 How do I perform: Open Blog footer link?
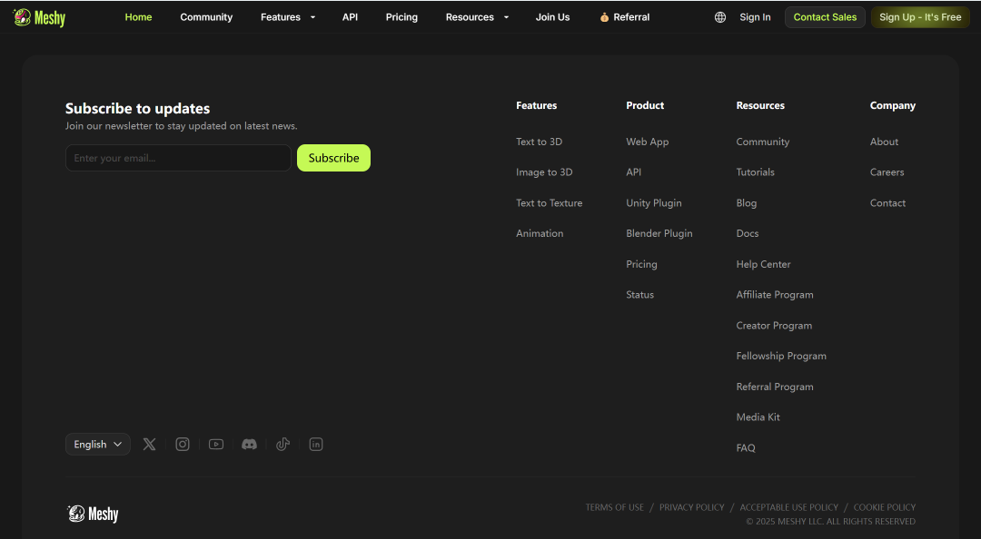pyautogui.click(x=747, y=203)
